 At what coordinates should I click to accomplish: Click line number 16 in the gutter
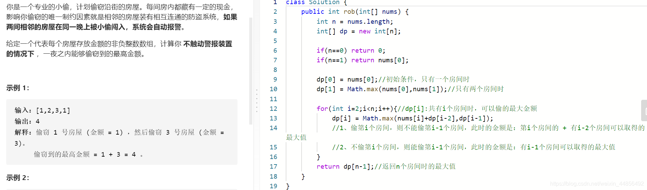tap(273, 157)
